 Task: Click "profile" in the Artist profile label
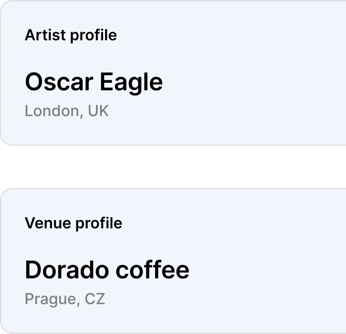pos(93,35)
